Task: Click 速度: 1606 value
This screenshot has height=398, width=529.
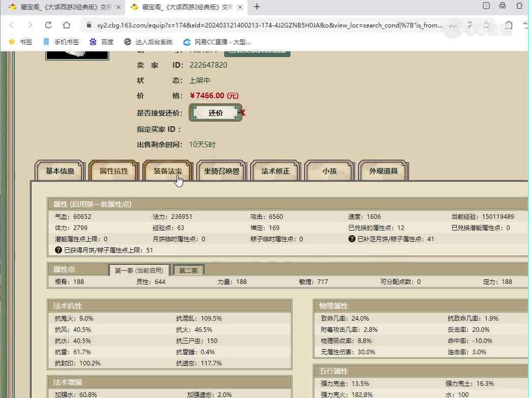Action: pyautogui.click(x=364, y=217)
